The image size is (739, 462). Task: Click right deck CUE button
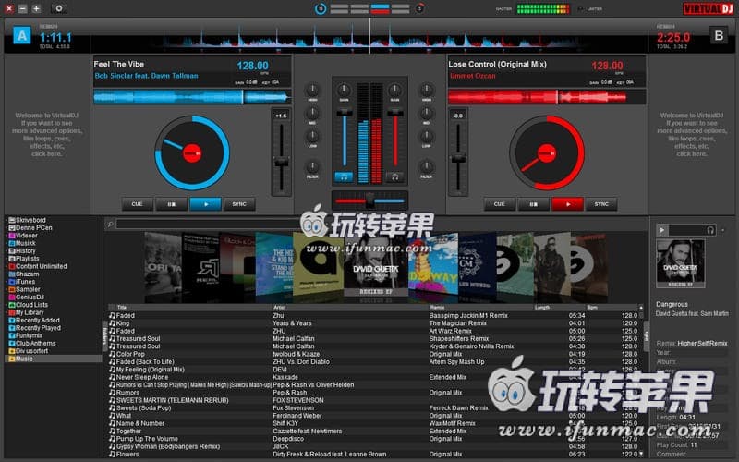coord(499,204)
